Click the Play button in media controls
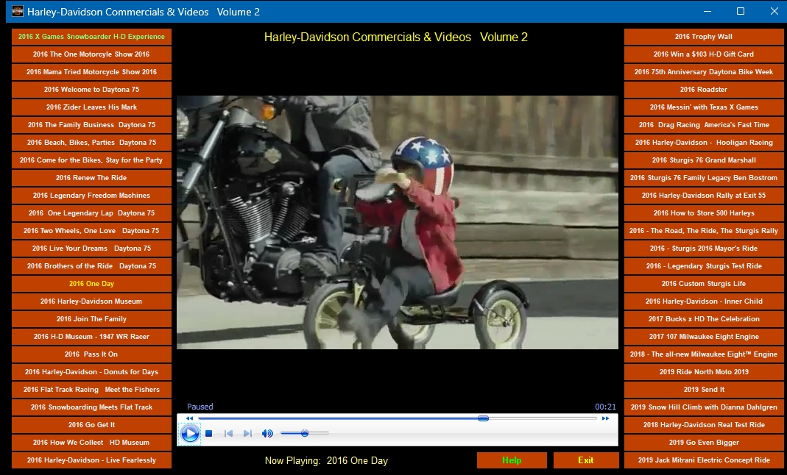787x475 pixels. click(x=190, y=433)
